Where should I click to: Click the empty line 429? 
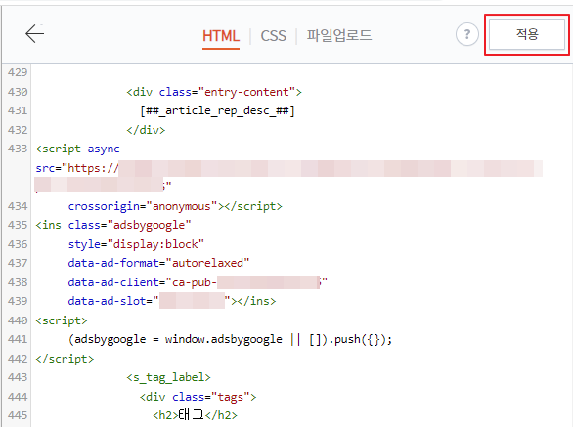302,72
